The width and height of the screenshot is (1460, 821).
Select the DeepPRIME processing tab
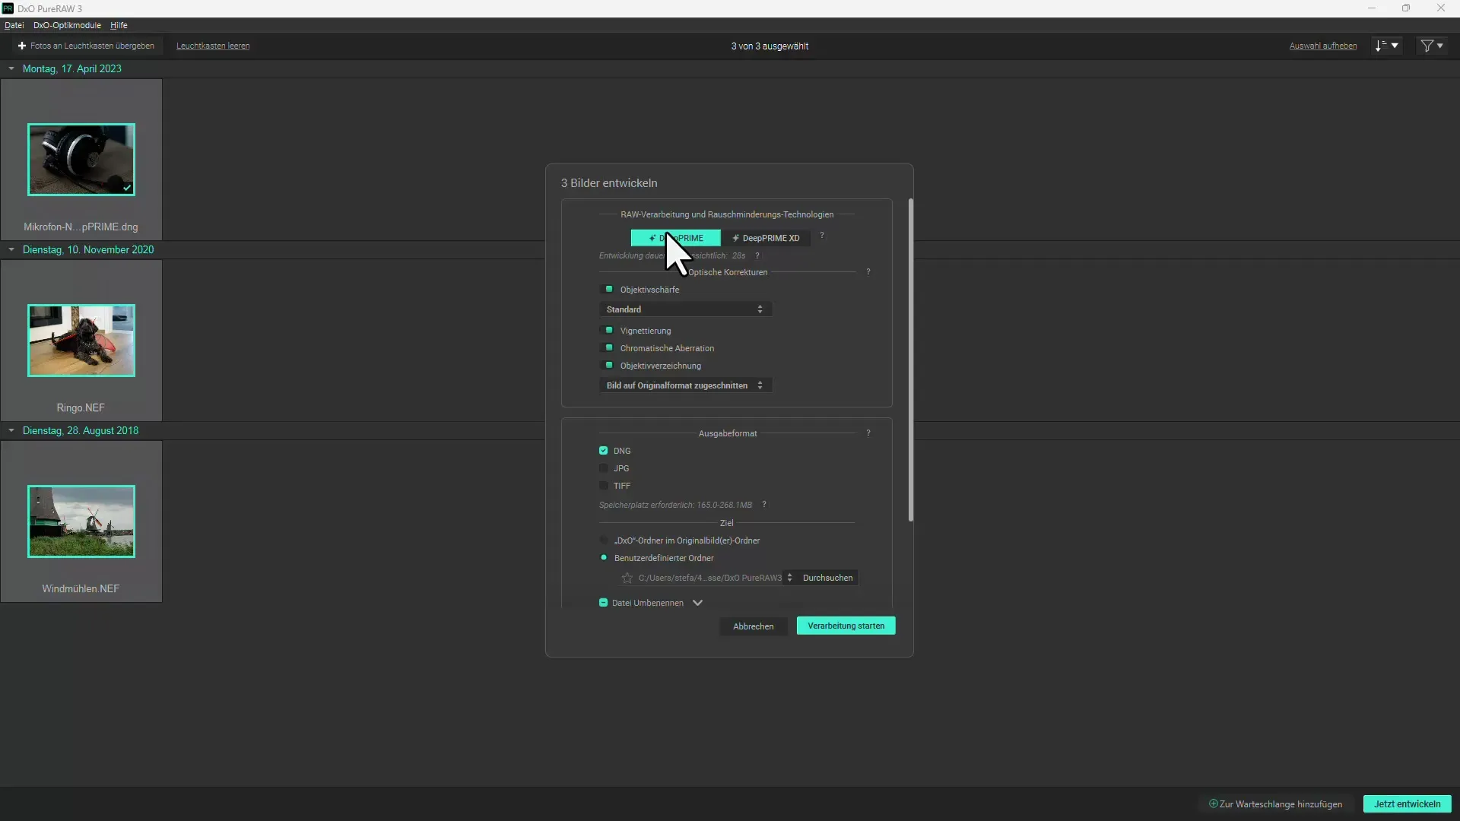(676, 238)
